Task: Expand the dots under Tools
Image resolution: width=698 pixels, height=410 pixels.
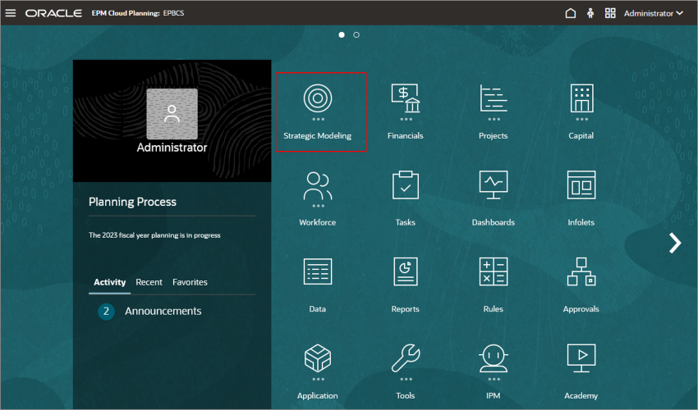Action: [x=406, y=380]
